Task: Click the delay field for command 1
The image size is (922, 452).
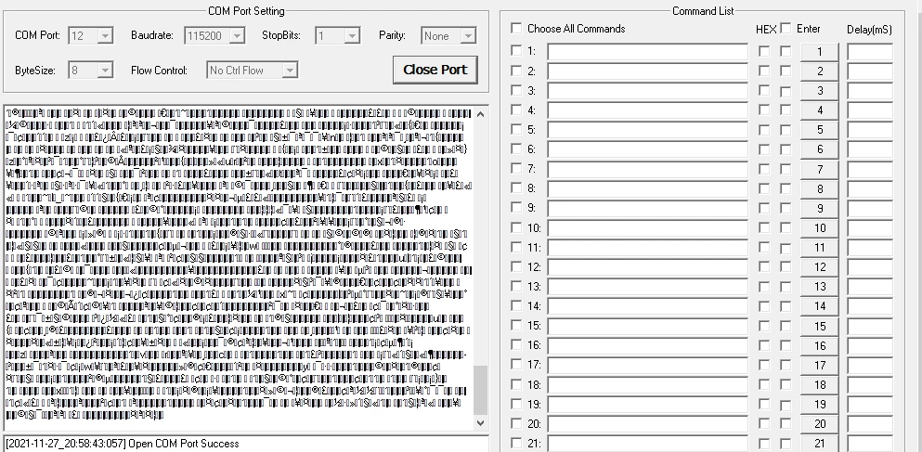Action: (870, 52)
